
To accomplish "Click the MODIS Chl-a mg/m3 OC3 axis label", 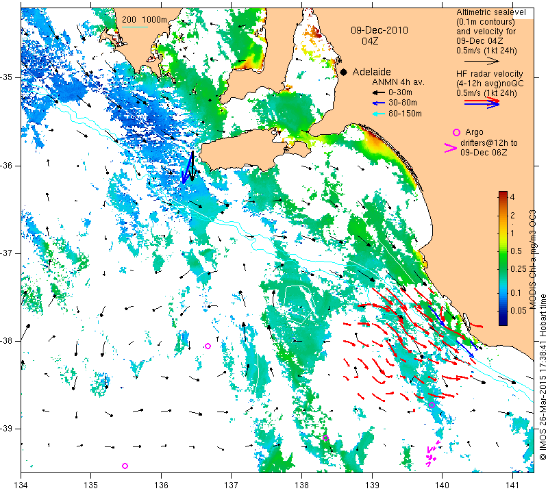I will pos(532,260).
